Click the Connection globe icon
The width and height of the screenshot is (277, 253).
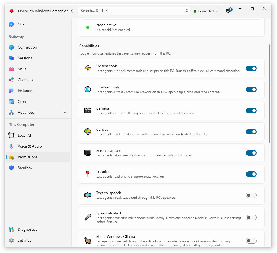(11, 47)
